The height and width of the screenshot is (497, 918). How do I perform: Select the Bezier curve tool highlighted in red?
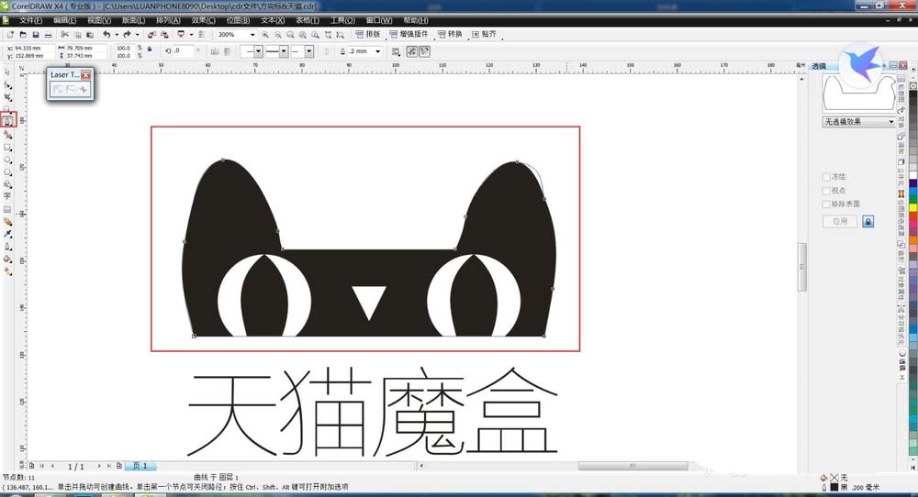7,121
